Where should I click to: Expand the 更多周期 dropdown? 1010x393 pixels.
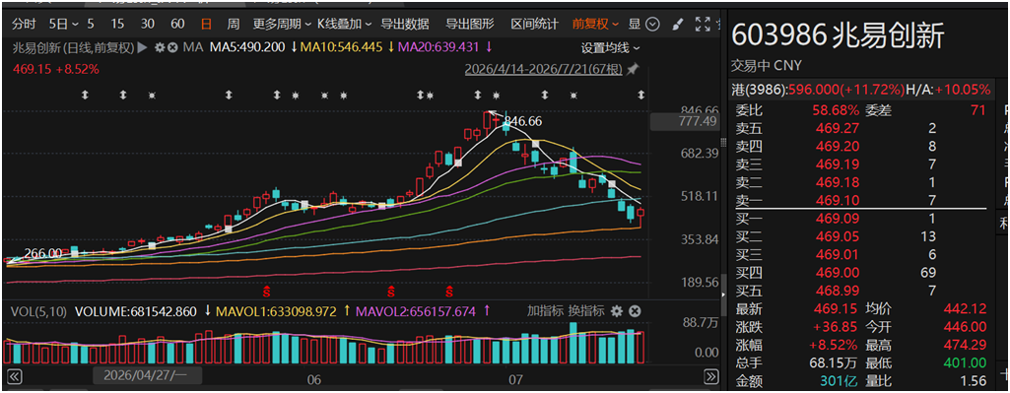click(x=280, y=25)
